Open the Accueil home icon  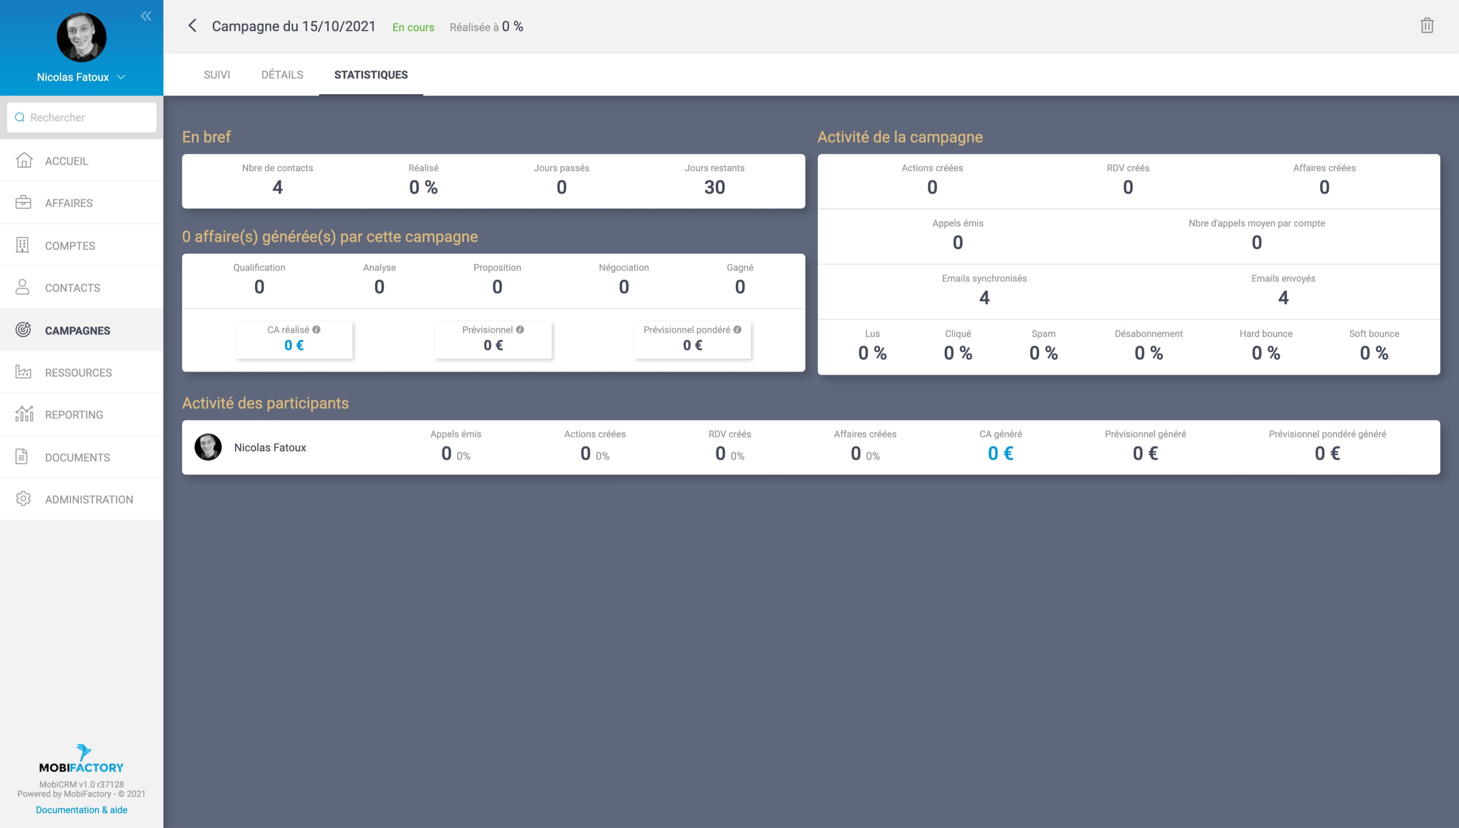pyautogui.click(x=23, y=161)
